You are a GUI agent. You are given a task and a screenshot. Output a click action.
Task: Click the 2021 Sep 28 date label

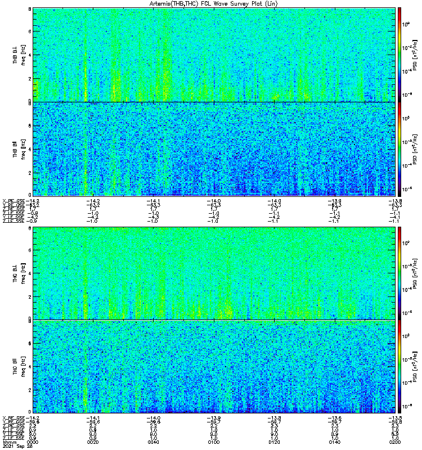tap(17, 446)
